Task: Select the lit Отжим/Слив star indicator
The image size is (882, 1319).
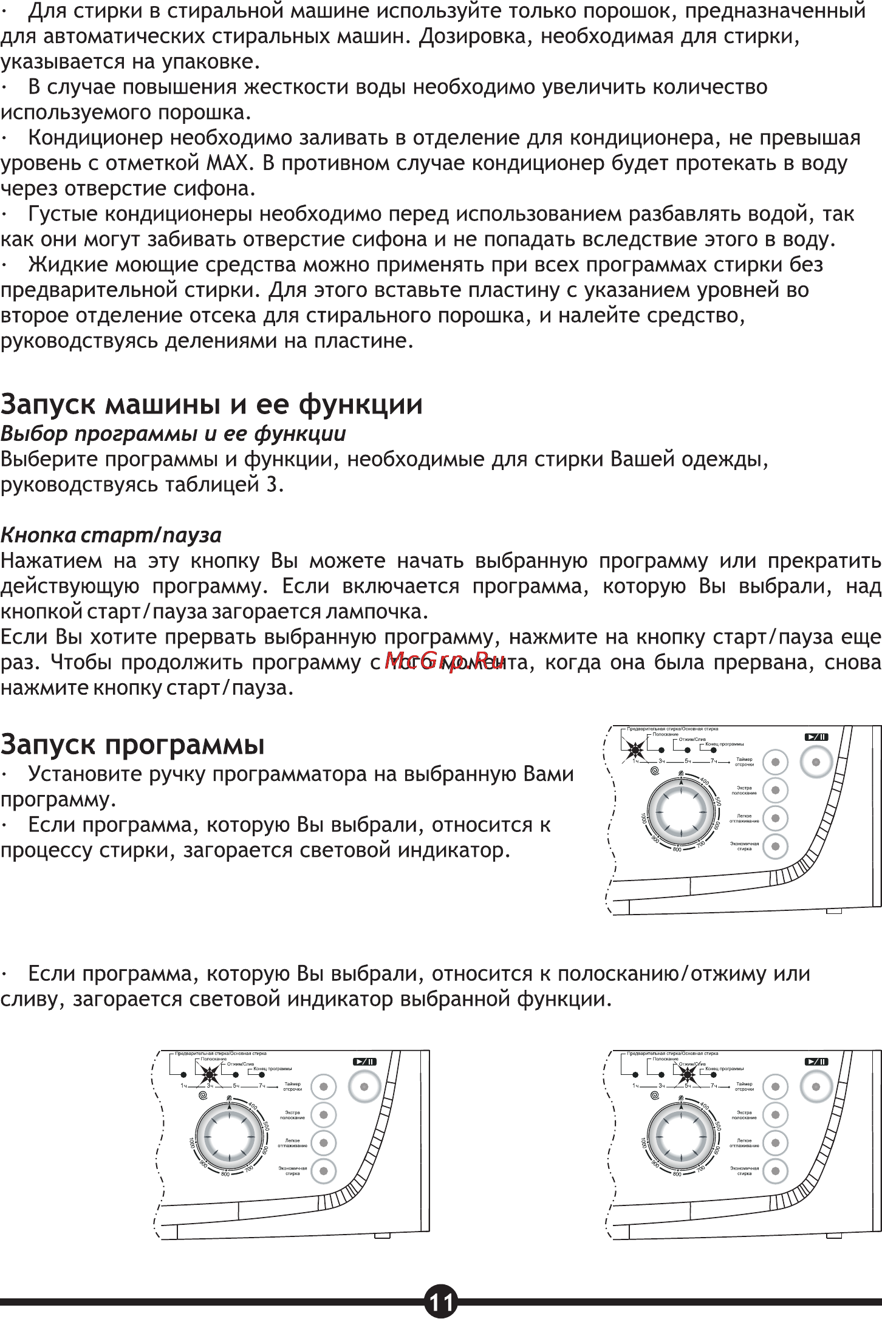Action: click(x=688, y=1075)
